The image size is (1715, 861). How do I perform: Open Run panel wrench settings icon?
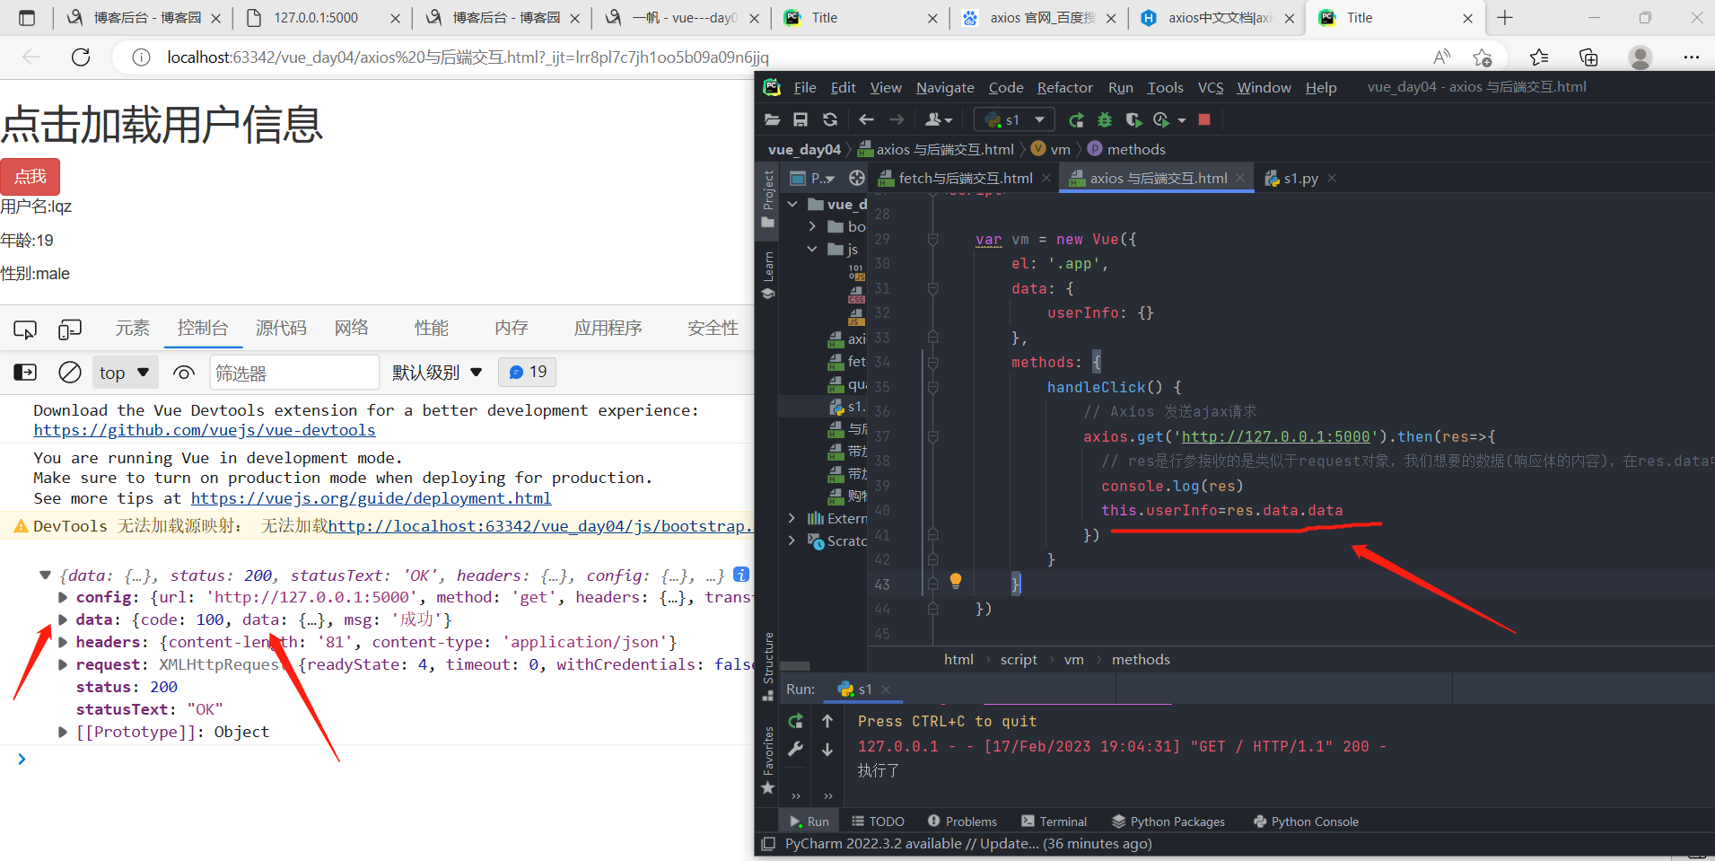tap(796, 749)
